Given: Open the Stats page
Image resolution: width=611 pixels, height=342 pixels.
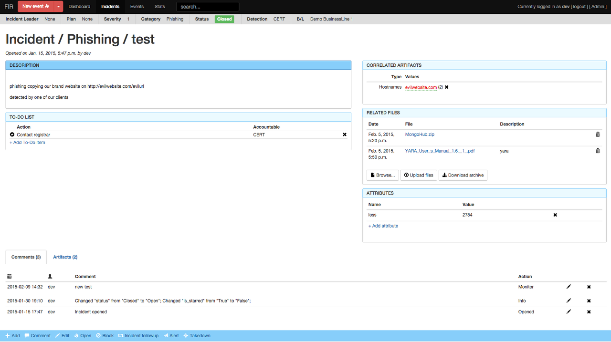Looking at the screenshot, I should click(x=160, y=7).
